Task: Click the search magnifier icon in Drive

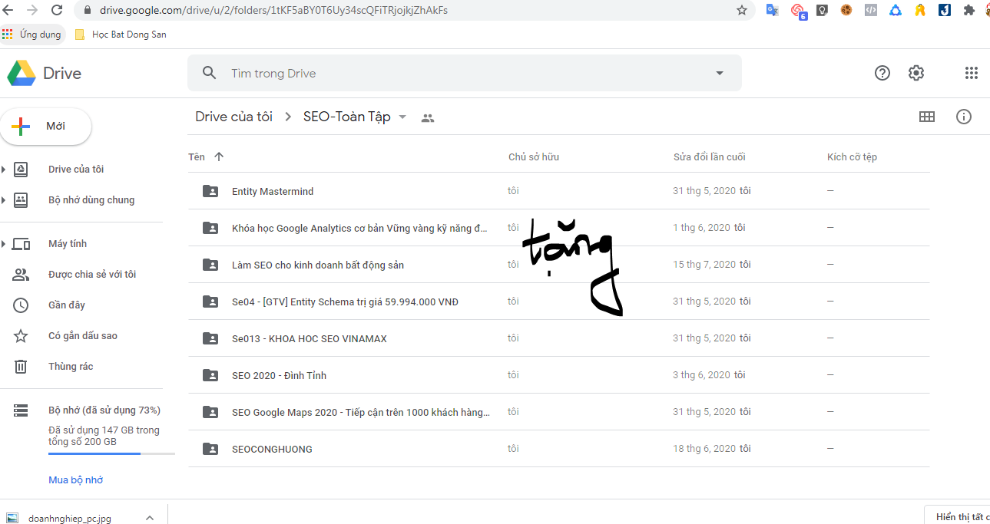Action: point(209,73)
